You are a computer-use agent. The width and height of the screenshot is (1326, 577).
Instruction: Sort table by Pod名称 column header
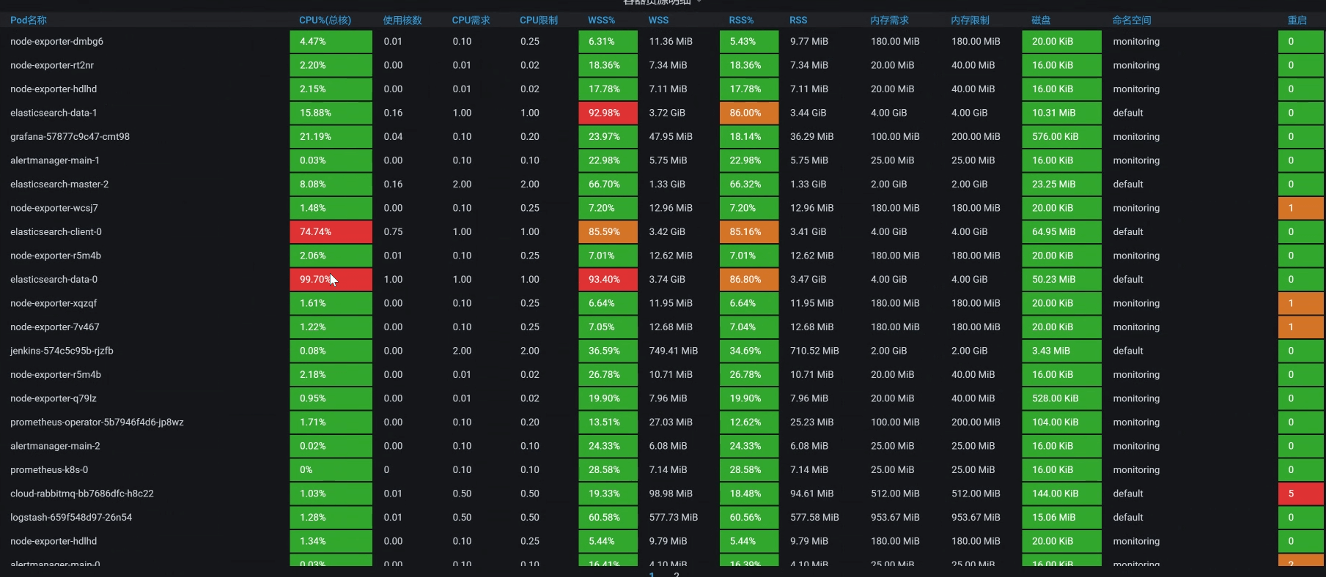[x=29, y=21]
